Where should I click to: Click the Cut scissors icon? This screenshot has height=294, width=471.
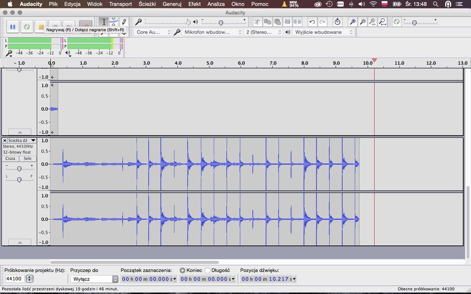coord(257,22)
